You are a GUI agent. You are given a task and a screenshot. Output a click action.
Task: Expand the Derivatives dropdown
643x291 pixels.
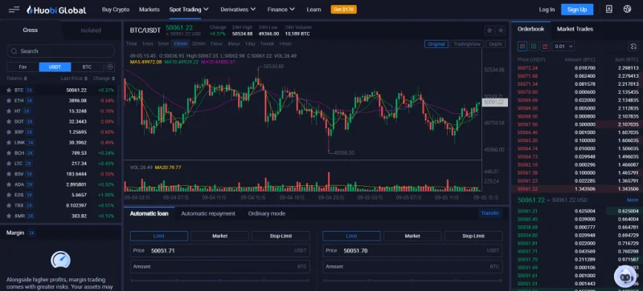point(238,10)
